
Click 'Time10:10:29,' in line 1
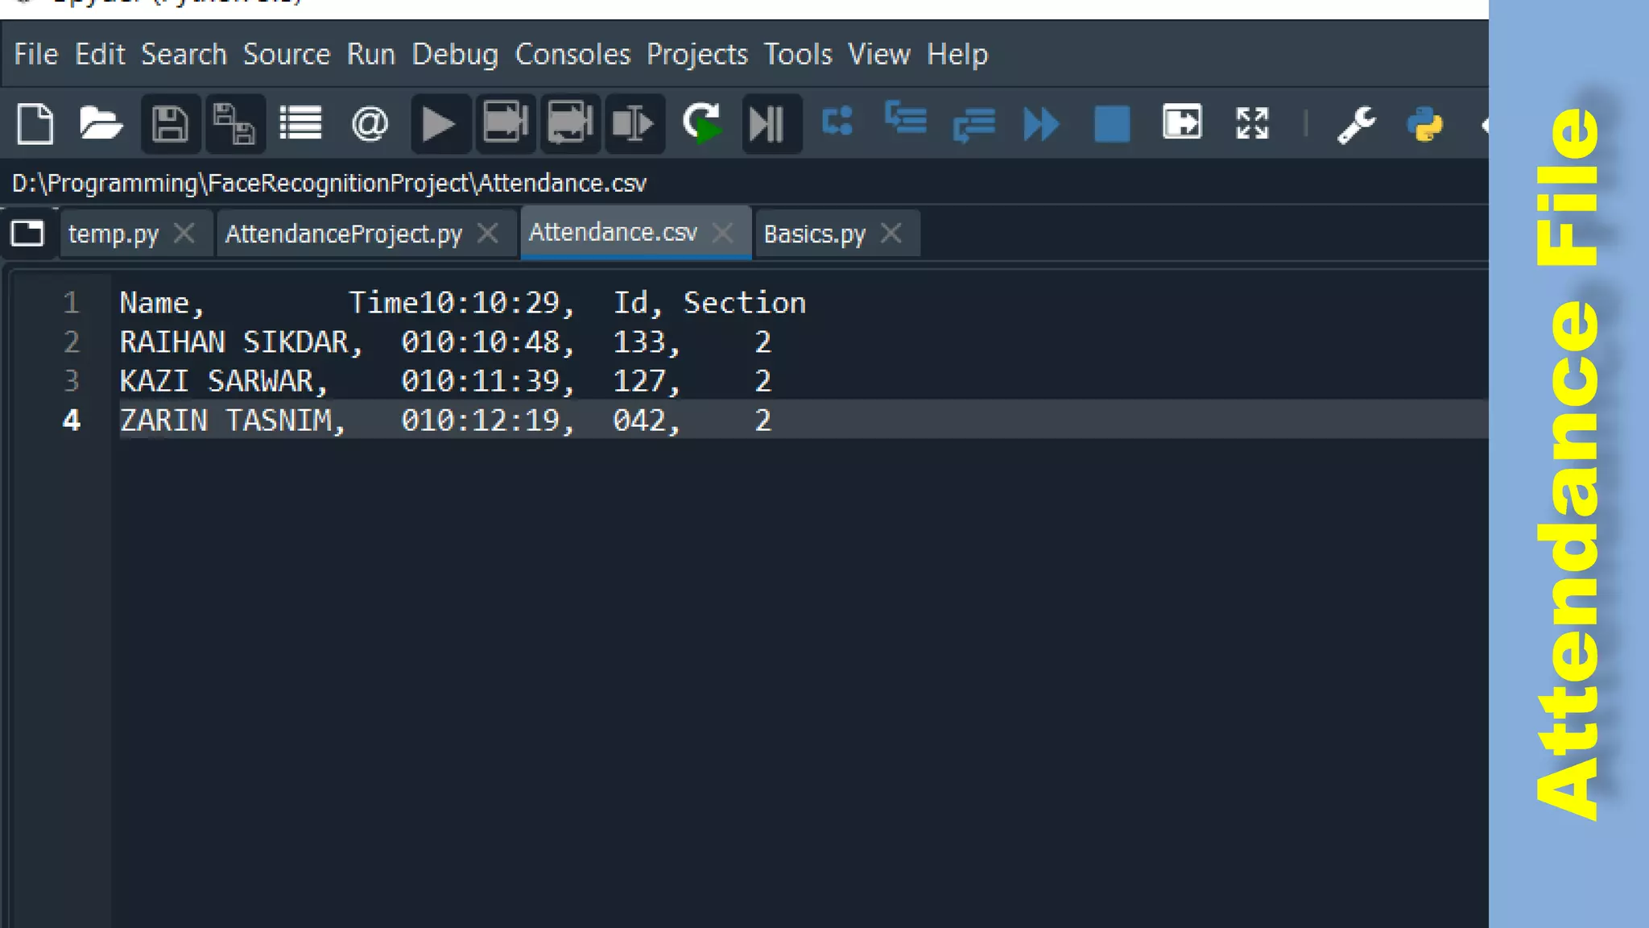click(462, 304)
